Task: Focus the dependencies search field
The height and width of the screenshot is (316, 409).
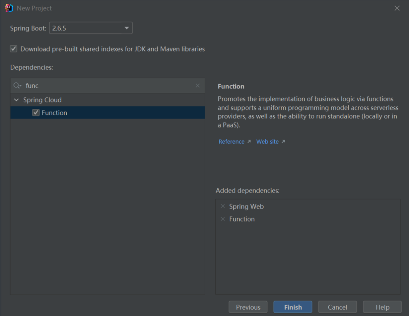Action: tap(107, 85)
